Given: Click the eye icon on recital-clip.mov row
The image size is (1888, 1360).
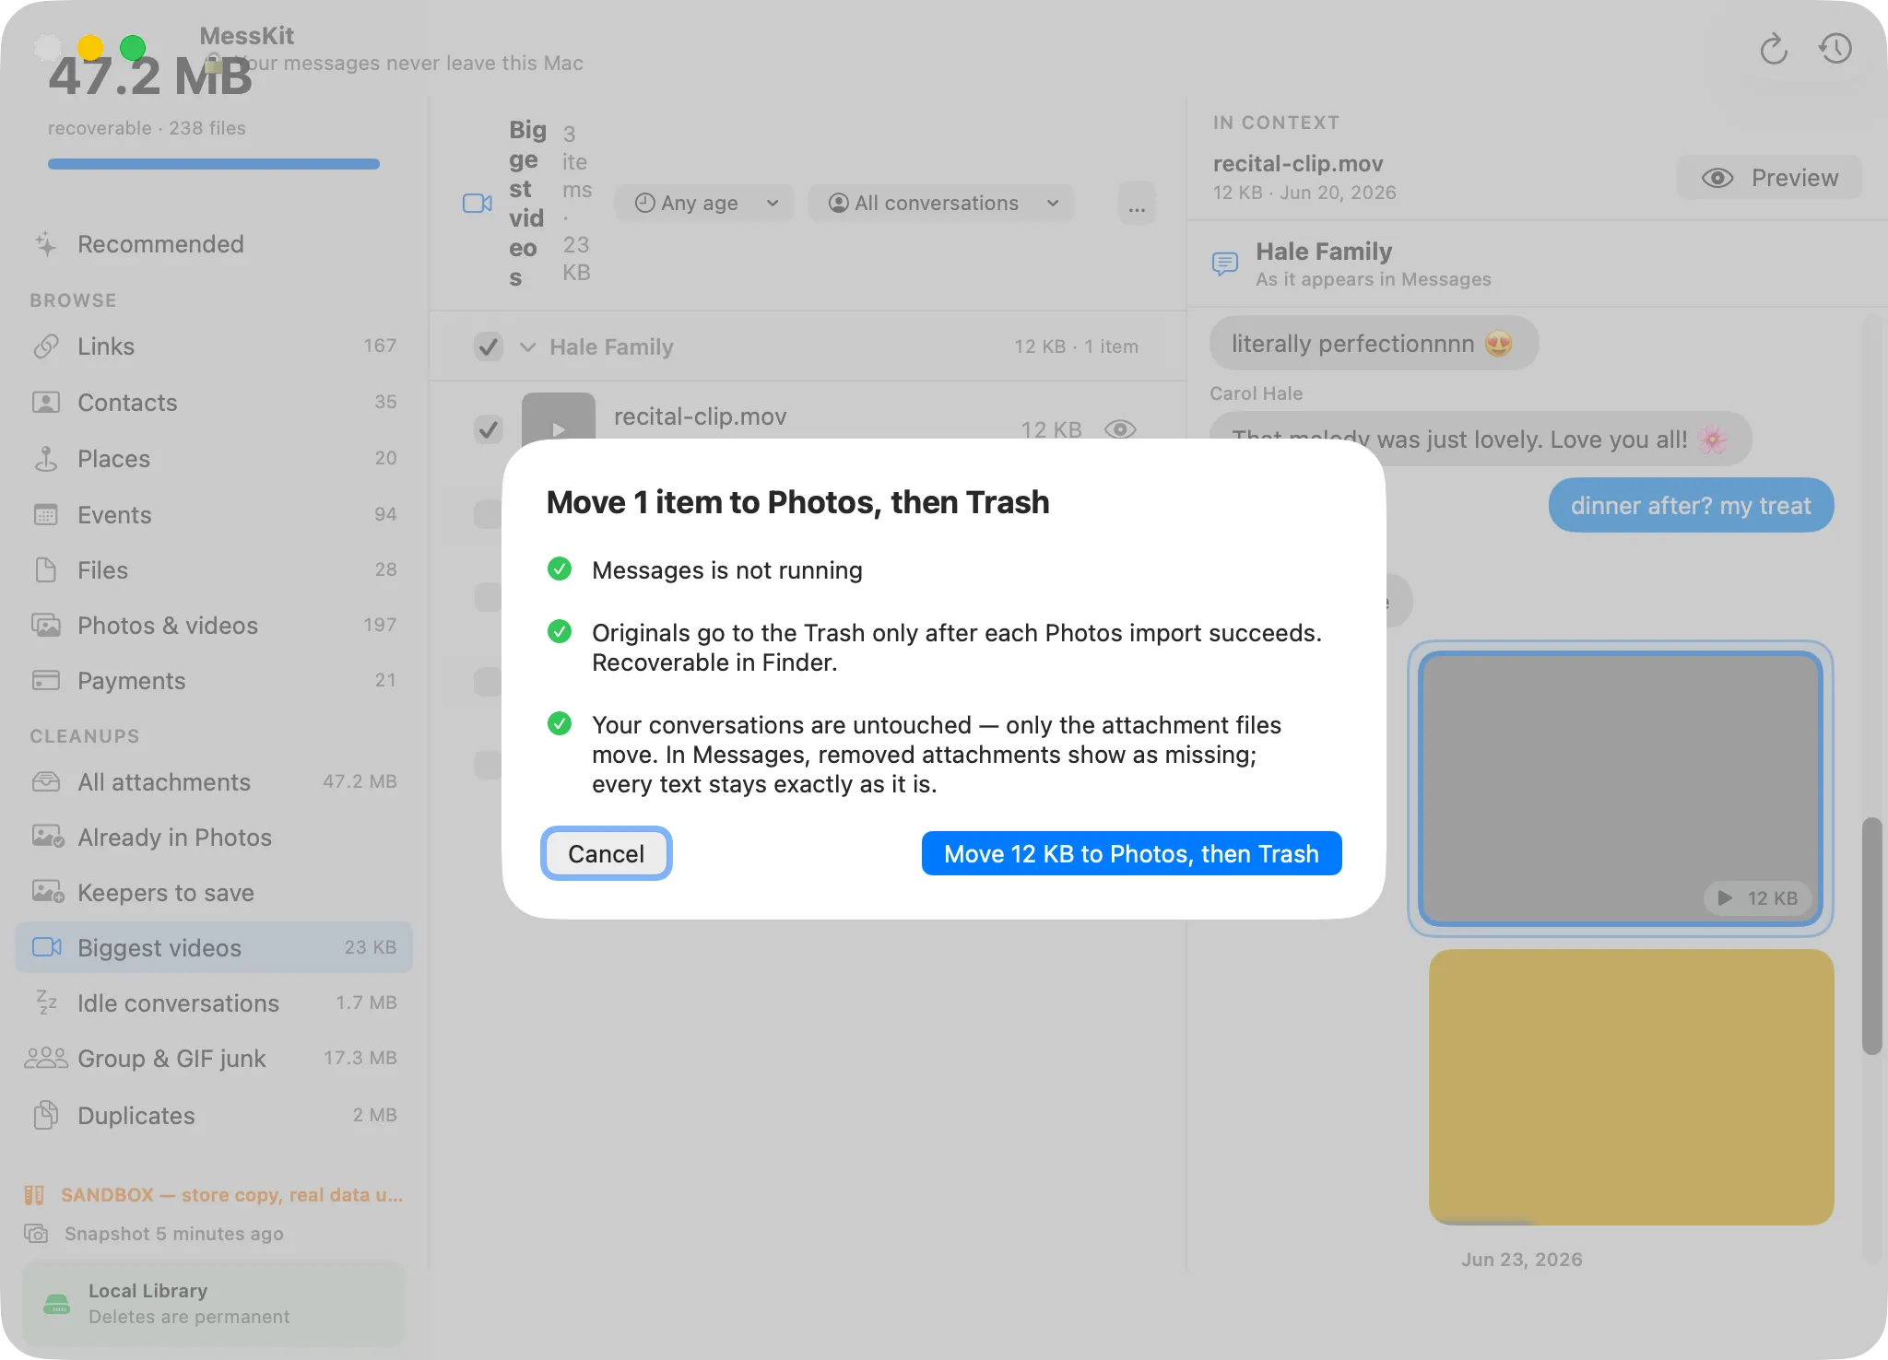Looking at the screenshot, I should tap(1120, 429).
